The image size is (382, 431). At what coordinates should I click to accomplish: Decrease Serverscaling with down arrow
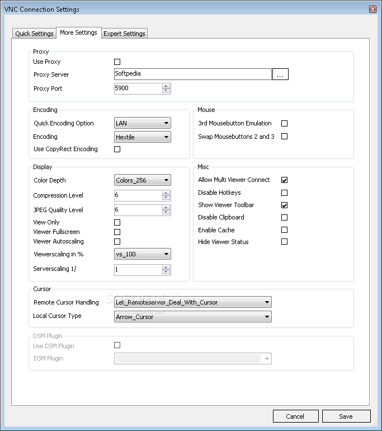coord(166,272)
